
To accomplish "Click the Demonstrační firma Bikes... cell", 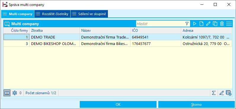I will 105,44.
